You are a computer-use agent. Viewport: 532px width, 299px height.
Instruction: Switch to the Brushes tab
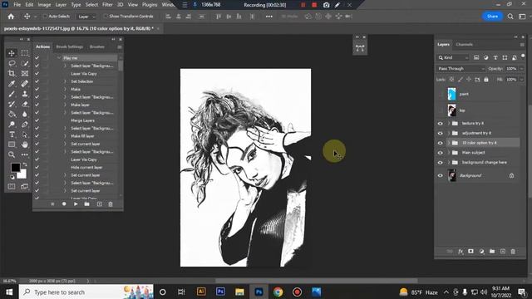click(97, 47)
